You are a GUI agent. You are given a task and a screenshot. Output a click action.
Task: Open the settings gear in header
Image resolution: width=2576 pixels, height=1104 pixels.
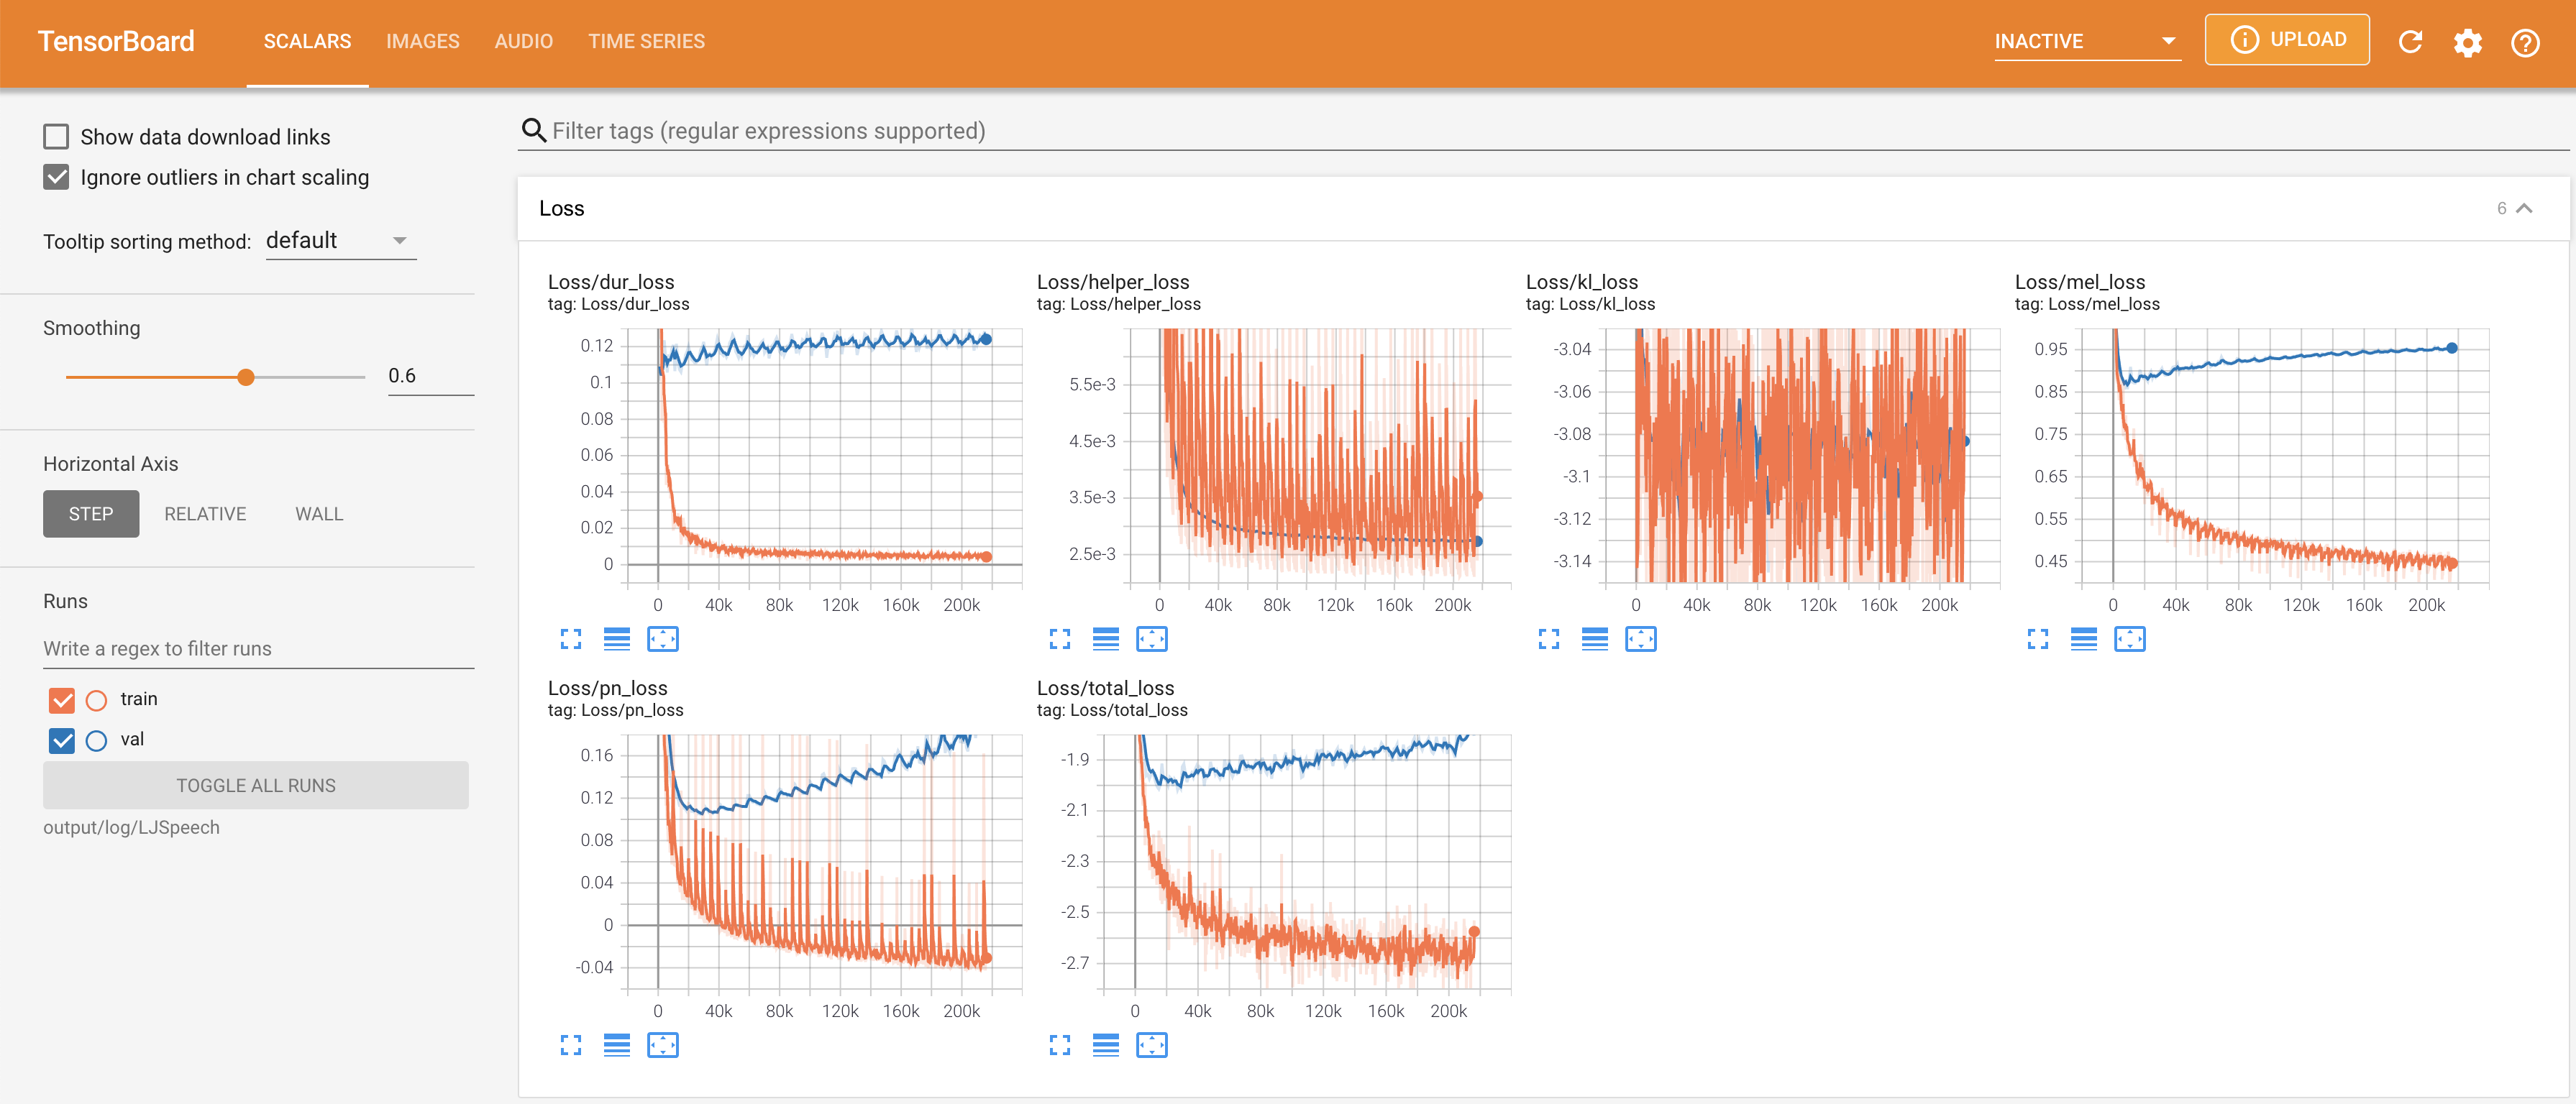click(2467, 42)
